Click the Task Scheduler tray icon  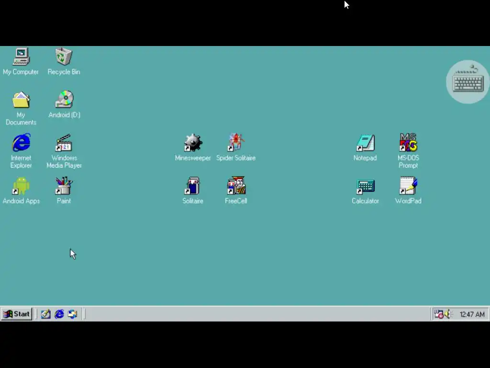click(439, 314)
